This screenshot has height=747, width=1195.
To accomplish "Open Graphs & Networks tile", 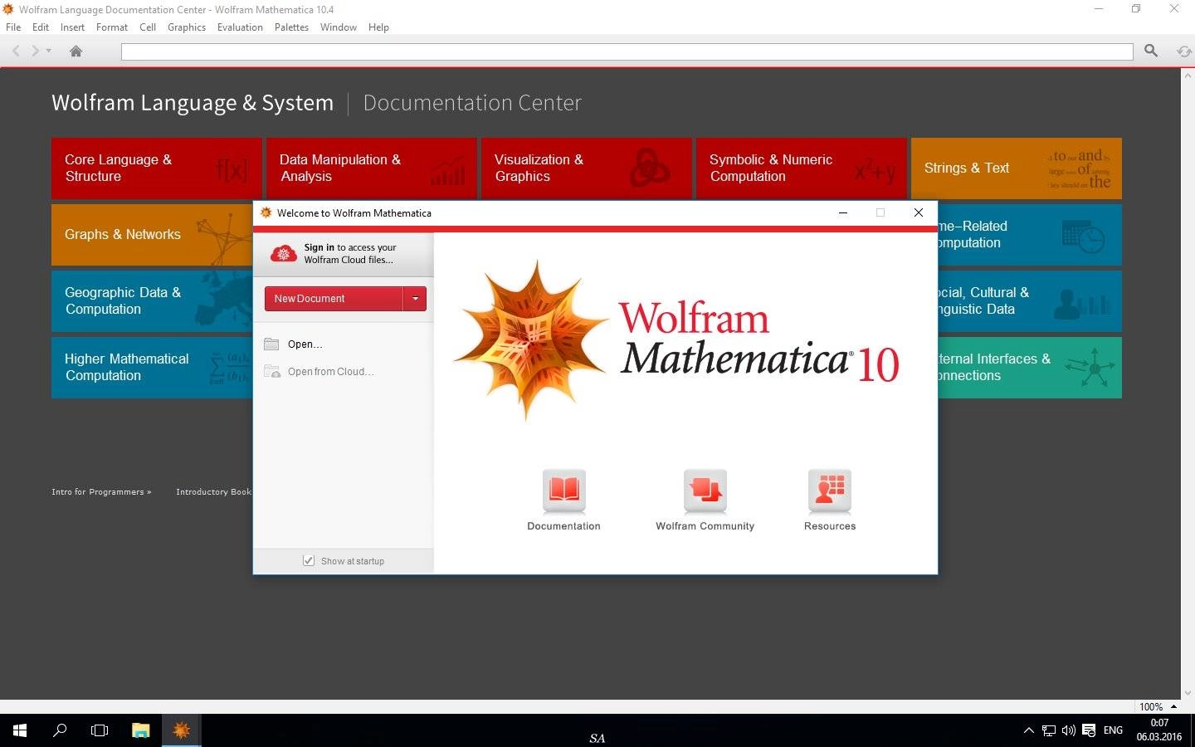I will tap(152, 235).
